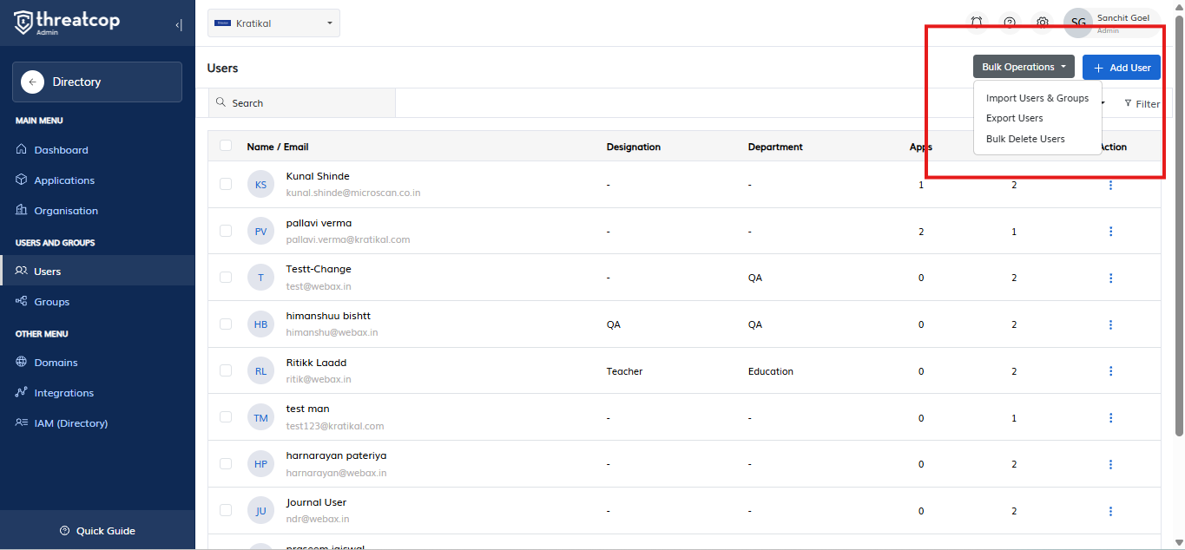The image size is (1185, 550).
Task: Open the help question mark icon
Action: tap(1010, 23)
